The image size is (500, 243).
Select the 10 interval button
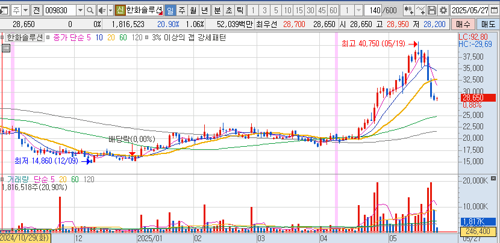pos(287,10)
